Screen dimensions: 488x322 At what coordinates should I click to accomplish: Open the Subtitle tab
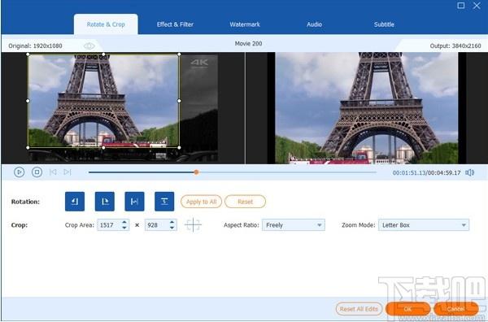pyautogui.click(x=384, y=24)
